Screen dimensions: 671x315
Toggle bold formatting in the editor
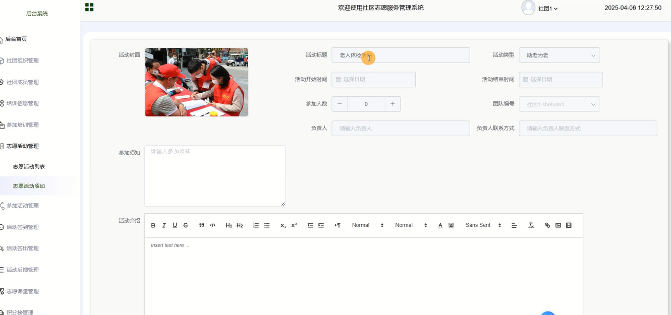[153, 225]
